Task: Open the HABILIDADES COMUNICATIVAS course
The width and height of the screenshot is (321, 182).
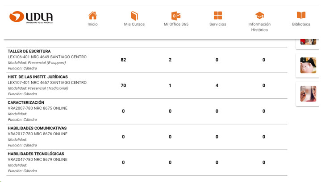Action: coord(37,128)
